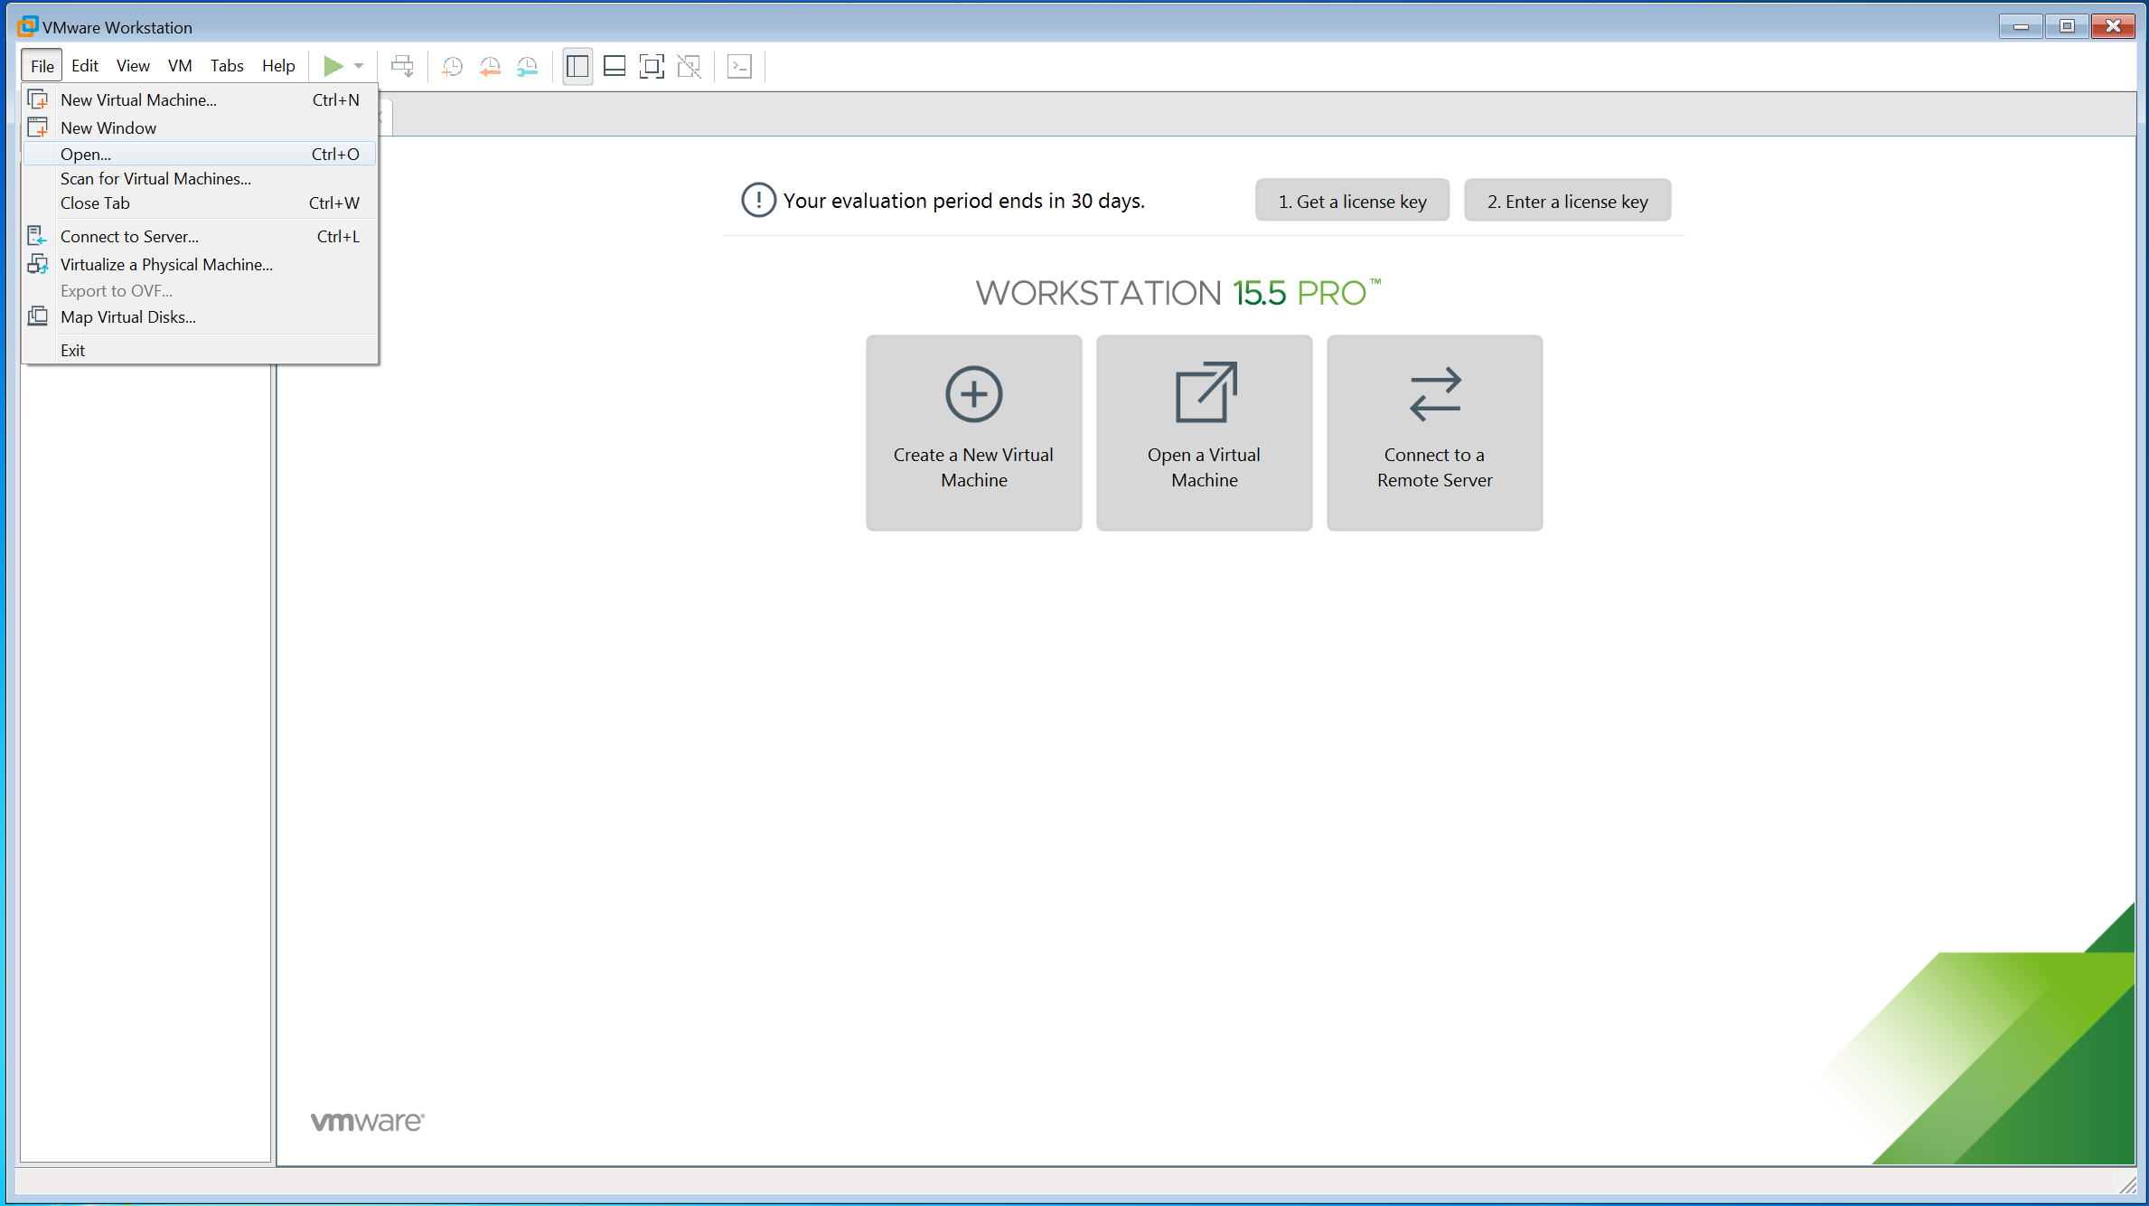
Task: Click the 2. Enter a license key button
Action: 1567,201
